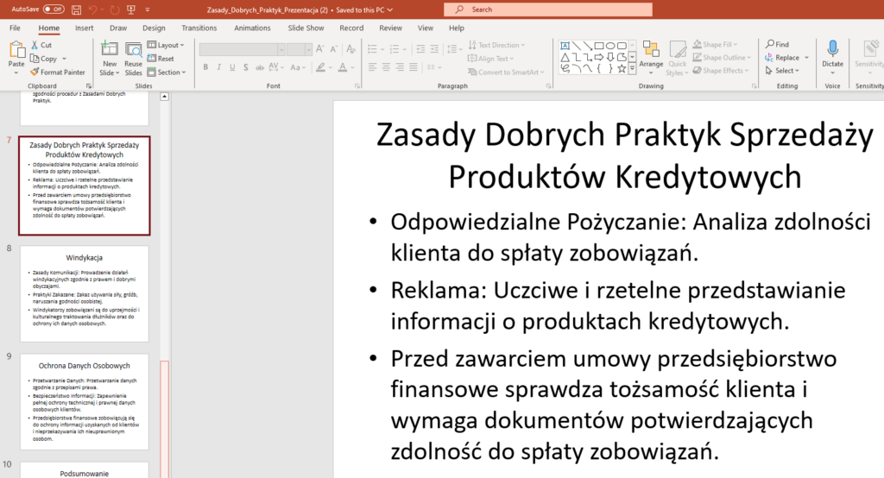Open the Section dropdown menu

pos(168,72)
